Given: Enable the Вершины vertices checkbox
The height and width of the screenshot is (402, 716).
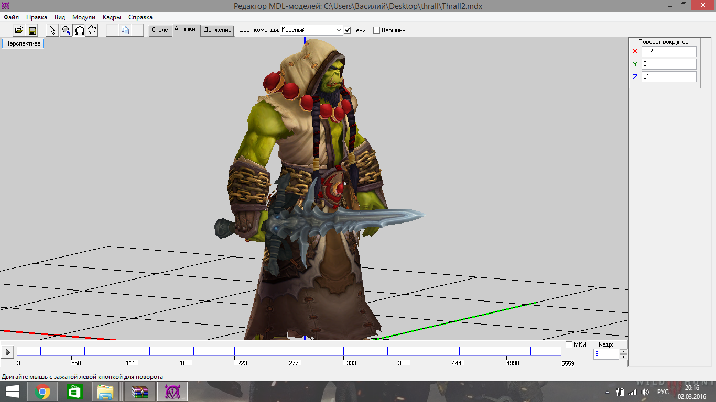Looking at the screenshot, I should 376,30.
